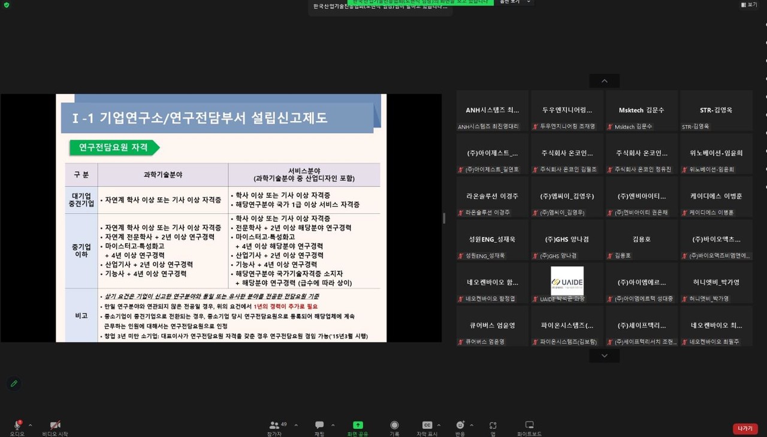Expand reactions options arrow next to 반응
Screen dimensions: 767x437
coord(472,425)
